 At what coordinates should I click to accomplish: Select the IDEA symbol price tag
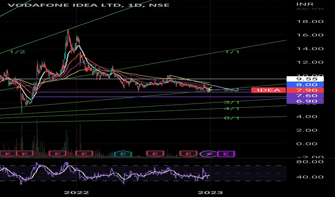click(x=269, y=90)
